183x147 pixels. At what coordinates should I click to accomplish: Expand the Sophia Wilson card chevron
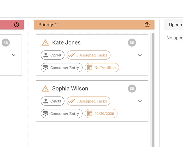coord(140,101)
